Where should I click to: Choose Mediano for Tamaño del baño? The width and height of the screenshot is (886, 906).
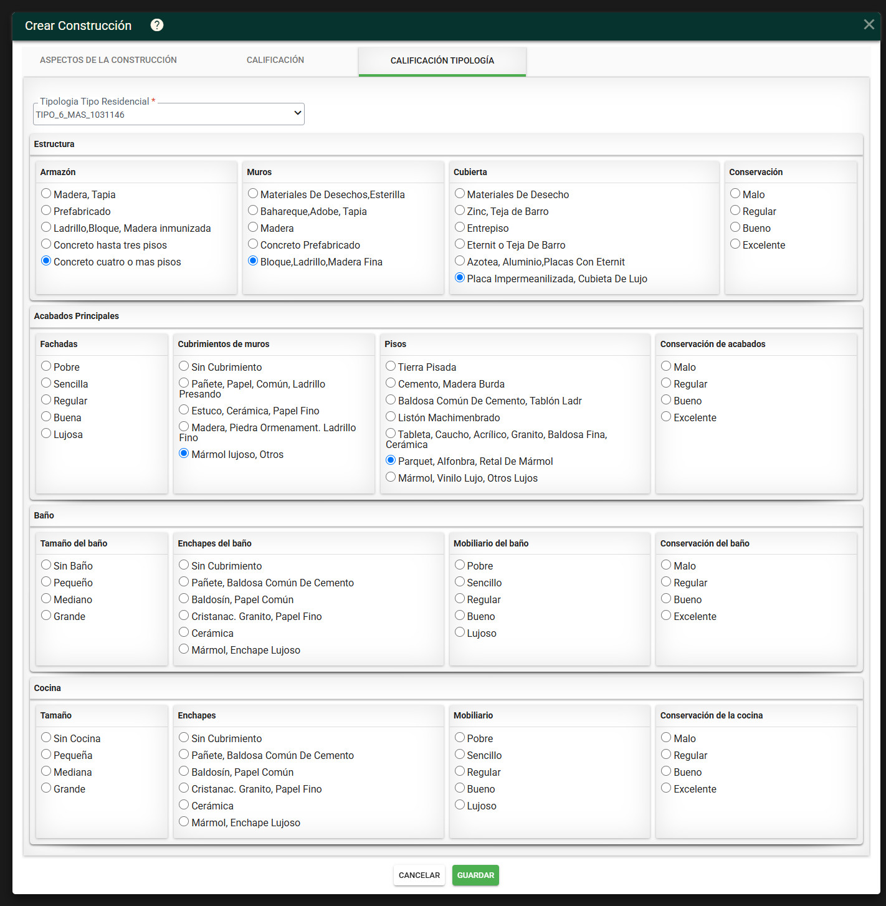46,599
